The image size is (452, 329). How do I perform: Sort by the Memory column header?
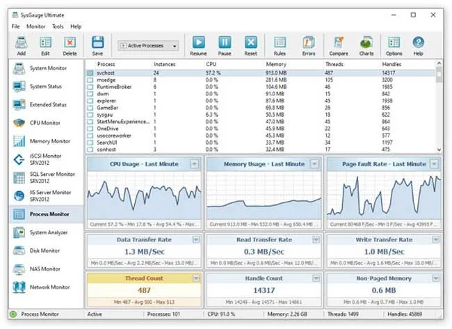tap(276, 64)
